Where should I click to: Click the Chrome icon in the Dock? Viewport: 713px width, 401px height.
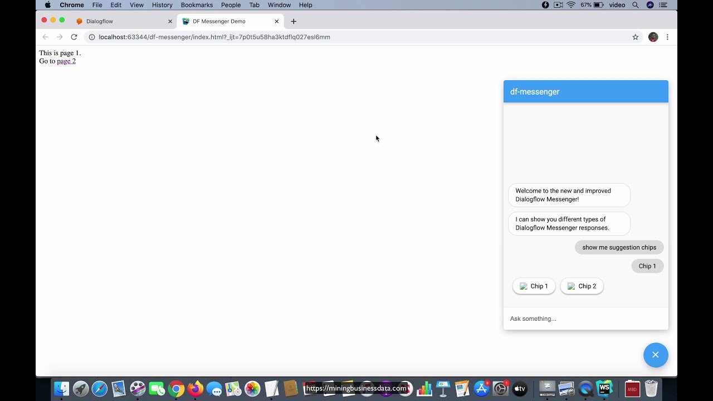tap(176, 388)
